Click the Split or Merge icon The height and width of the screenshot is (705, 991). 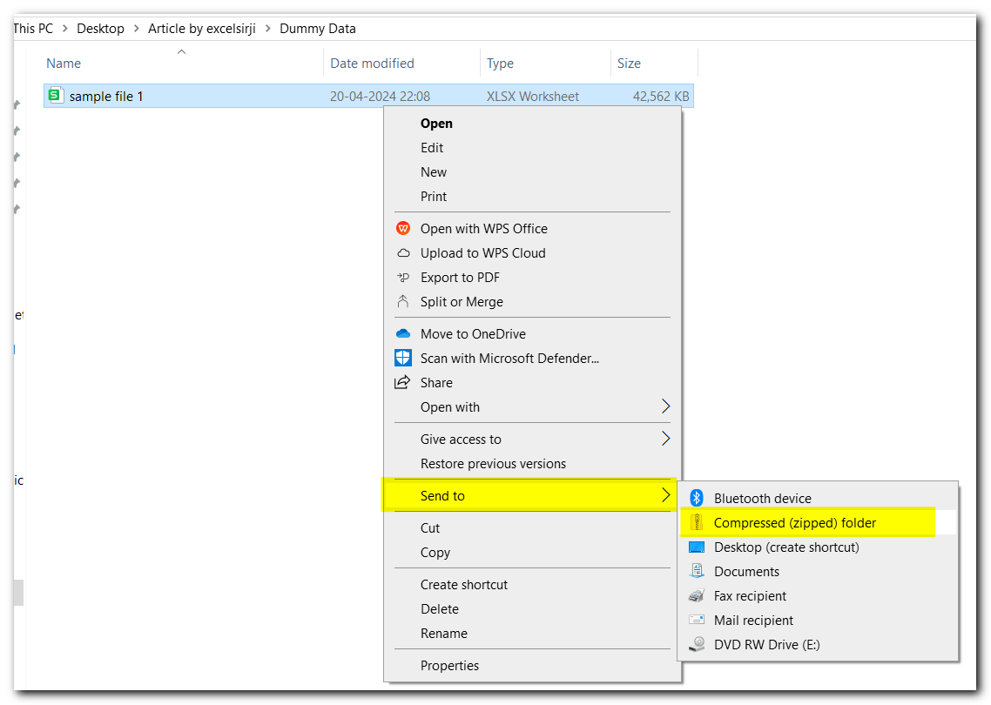pyautogui.click(x=403, y=301)
